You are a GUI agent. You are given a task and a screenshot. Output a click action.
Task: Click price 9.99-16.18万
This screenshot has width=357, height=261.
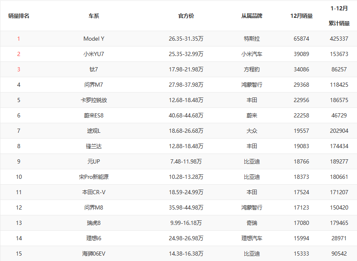(186, 223)
